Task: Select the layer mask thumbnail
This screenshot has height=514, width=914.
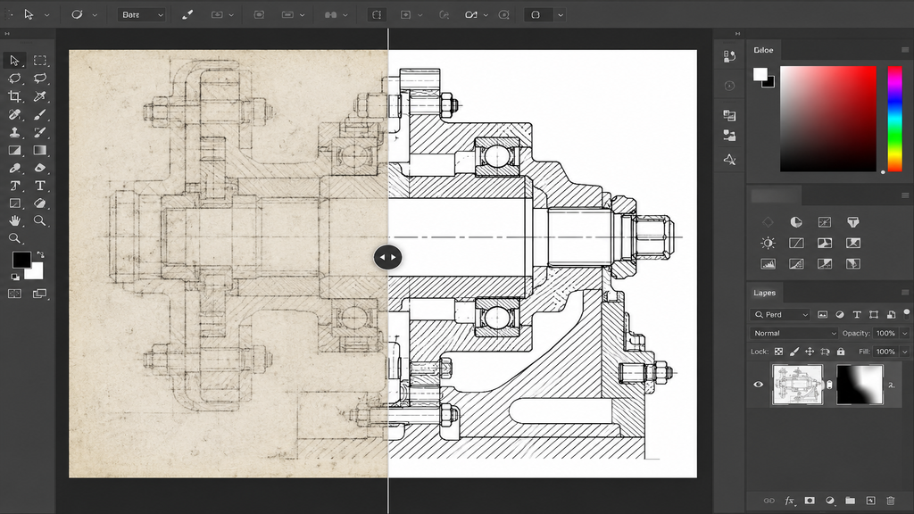Action: pos(860,385)
